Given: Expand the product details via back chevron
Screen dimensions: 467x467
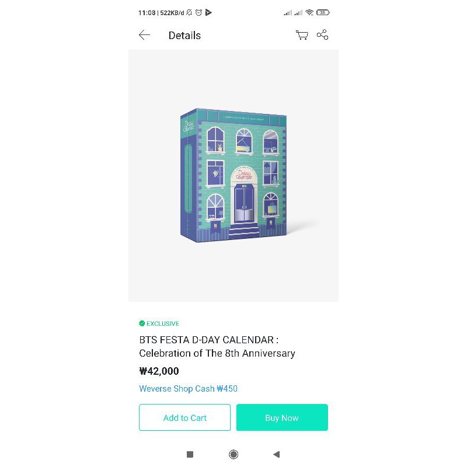Looking at the screenshot, I should (x=144, y=35).
